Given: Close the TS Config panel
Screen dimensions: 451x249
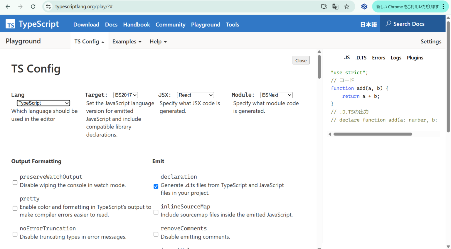Looking at the screenshot, I should (301, 60).
